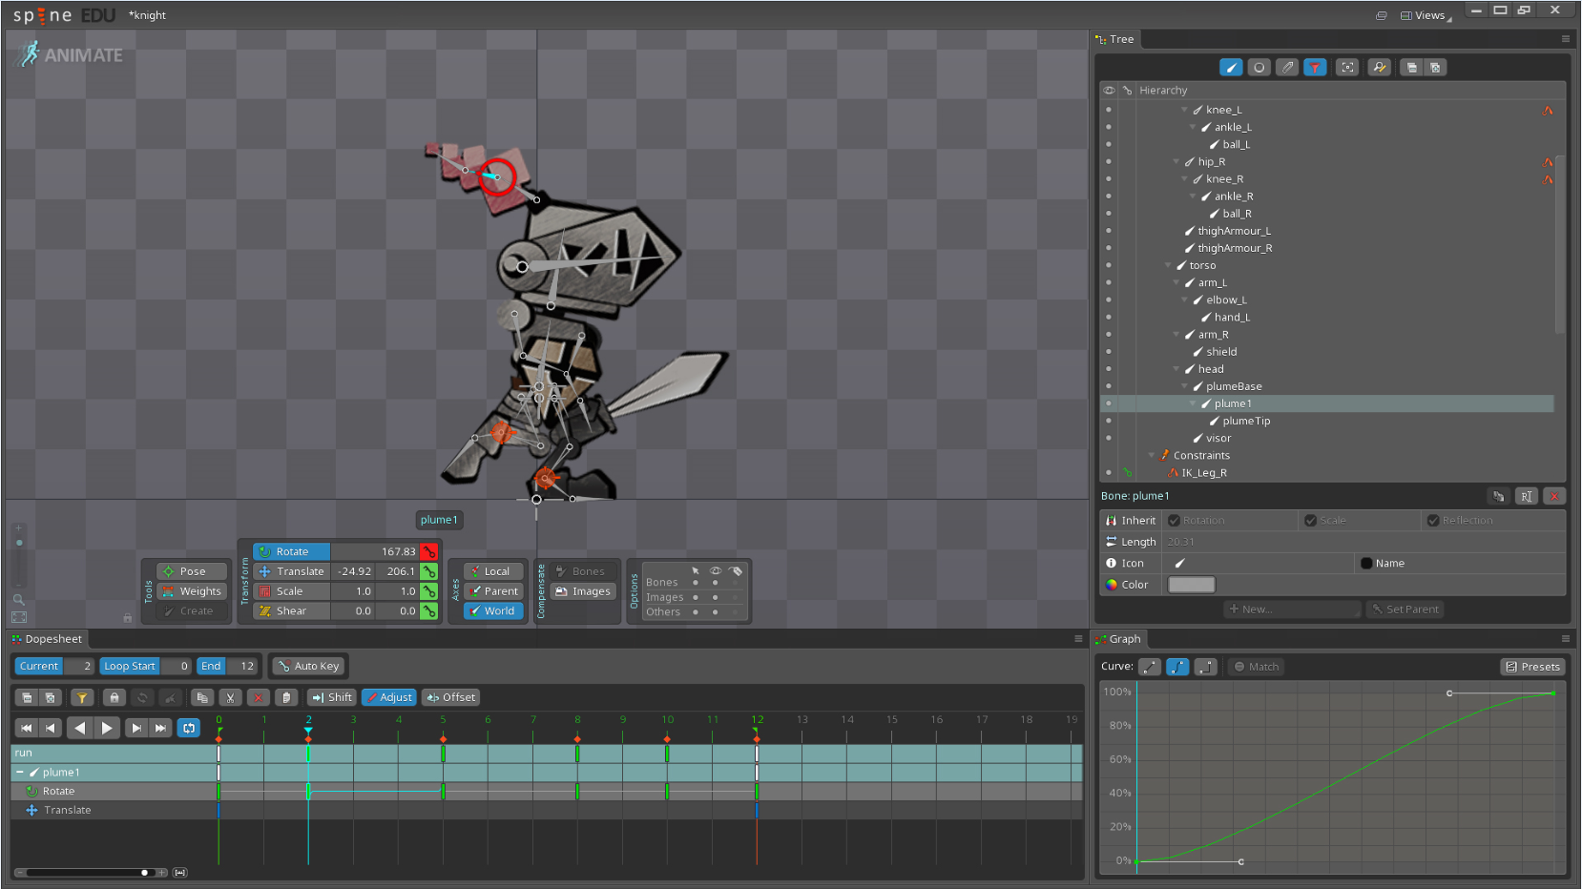The height and width of the screenshot is (889, 1582).
Task: Select the Graph tab
Action: pos(1123,639)
